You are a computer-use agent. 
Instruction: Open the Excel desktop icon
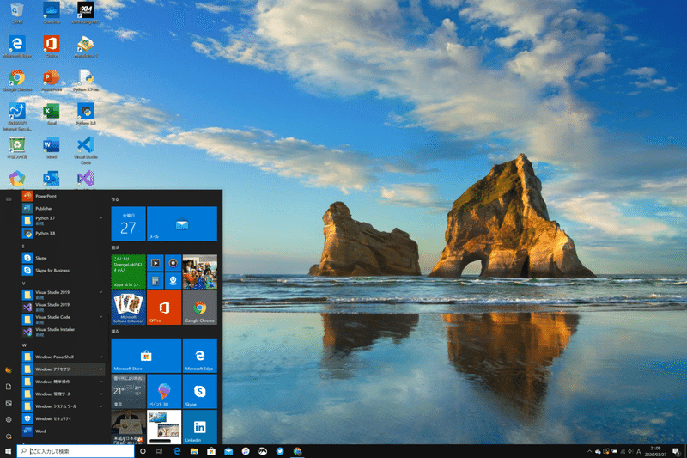pos(52,114)
